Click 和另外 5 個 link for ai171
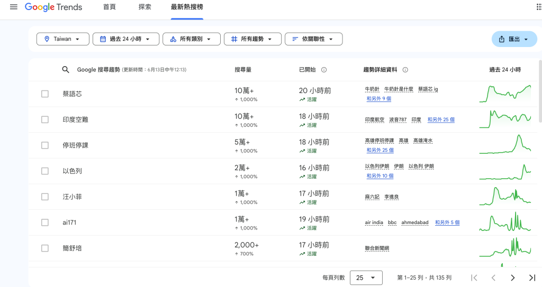This screenshot has height=287, width=542. 447,223
